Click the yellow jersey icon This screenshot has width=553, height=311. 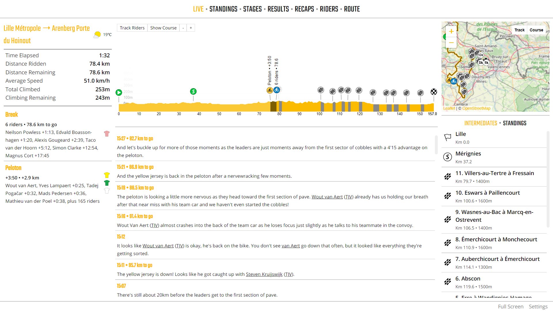pyautogui.click(x=107, y=175)
